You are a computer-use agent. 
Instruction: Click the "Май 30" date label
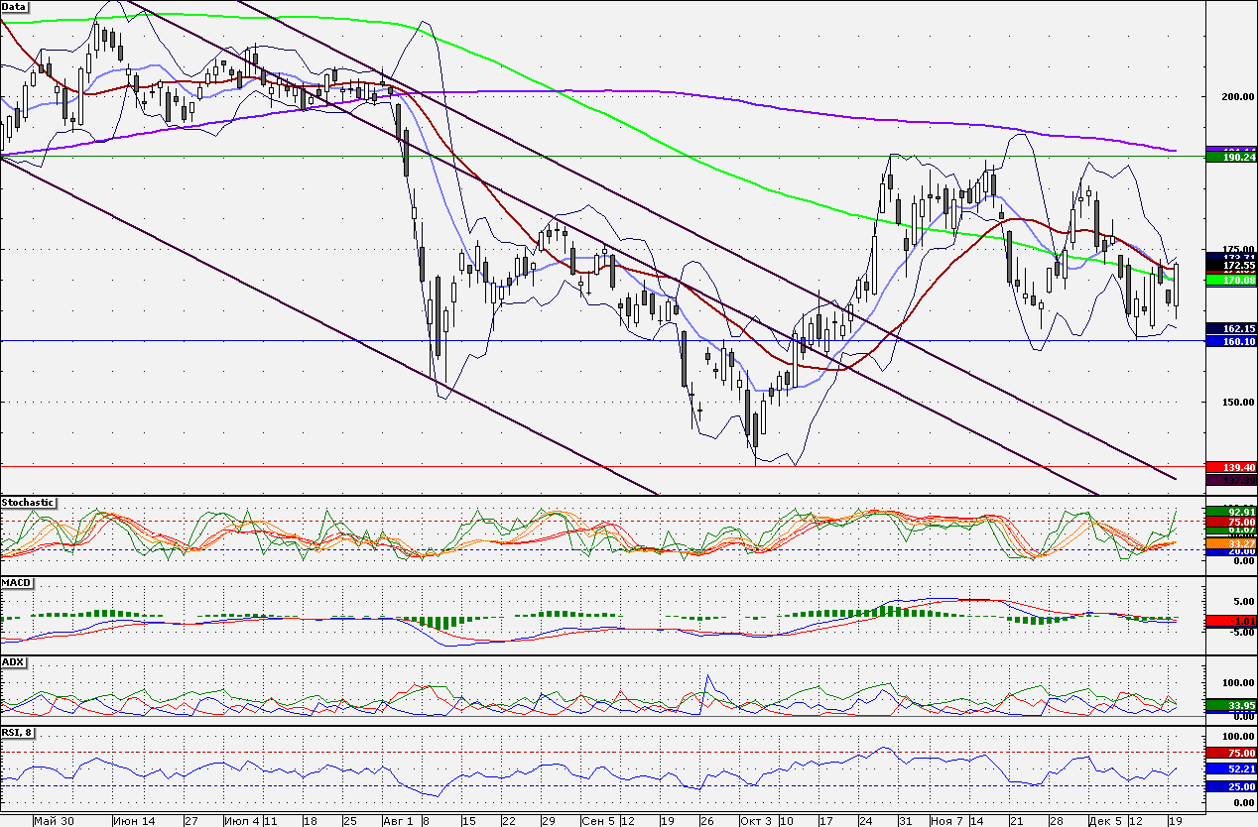pyautogui.click(x=53, y=821)
